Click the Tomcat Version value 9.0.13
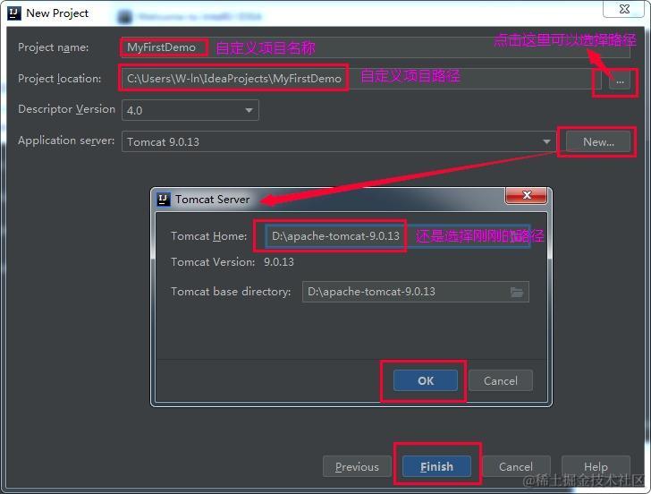 click(x=279, y=262)
